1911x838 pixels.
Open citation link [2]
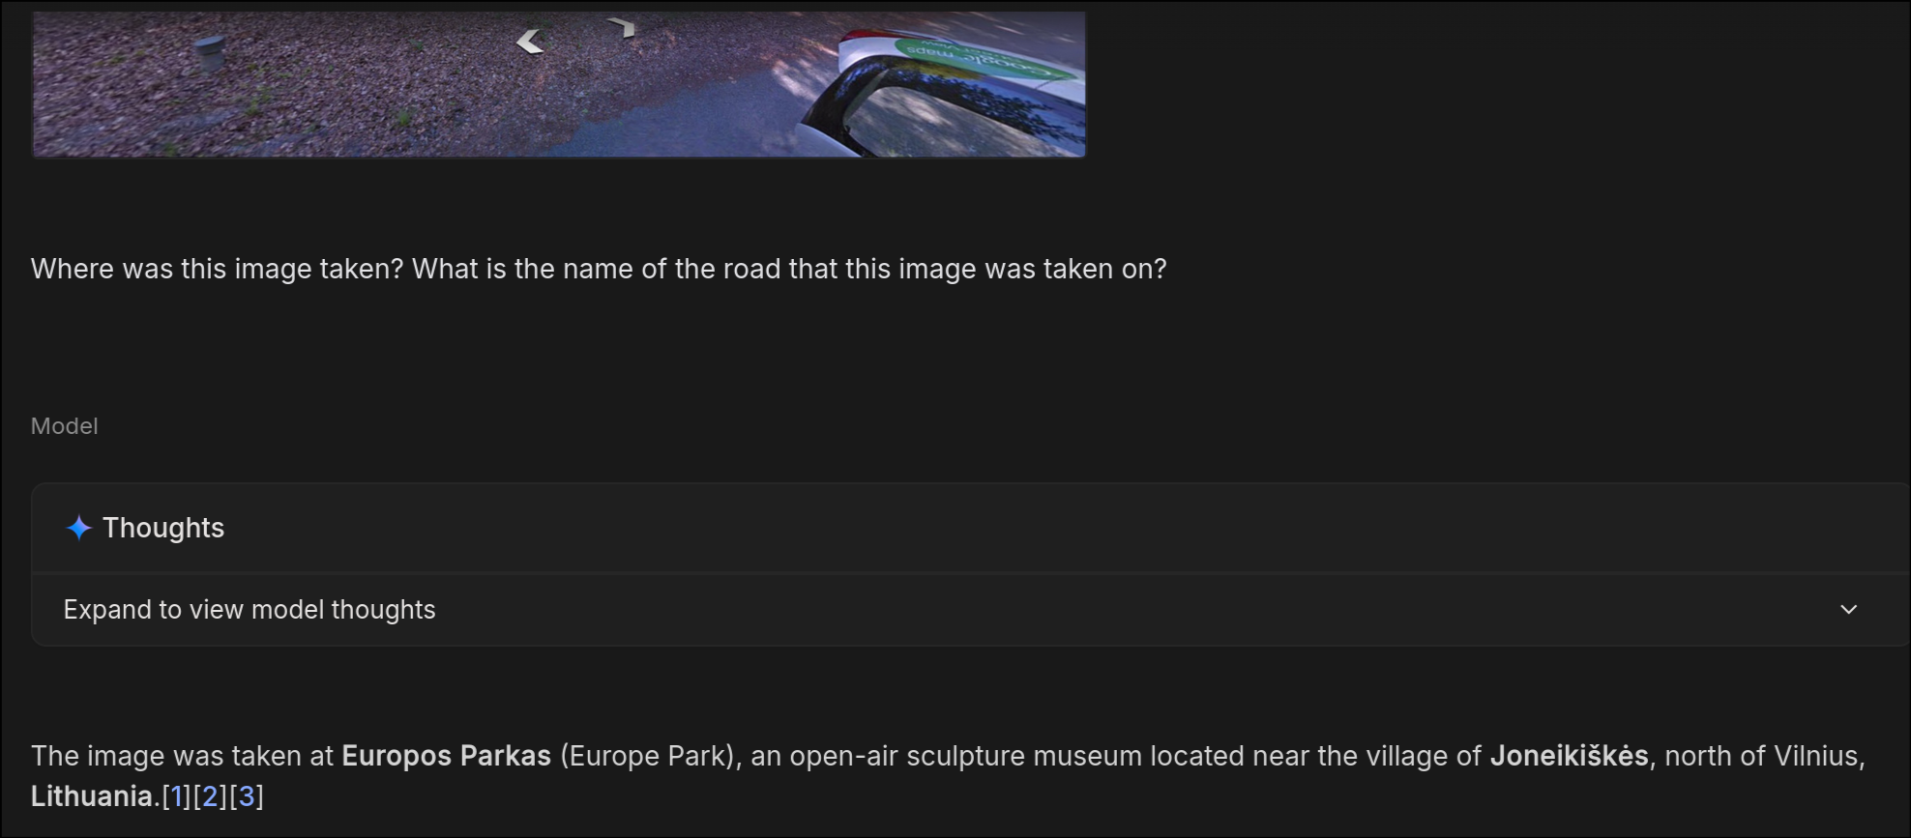(x=210, y=796)
